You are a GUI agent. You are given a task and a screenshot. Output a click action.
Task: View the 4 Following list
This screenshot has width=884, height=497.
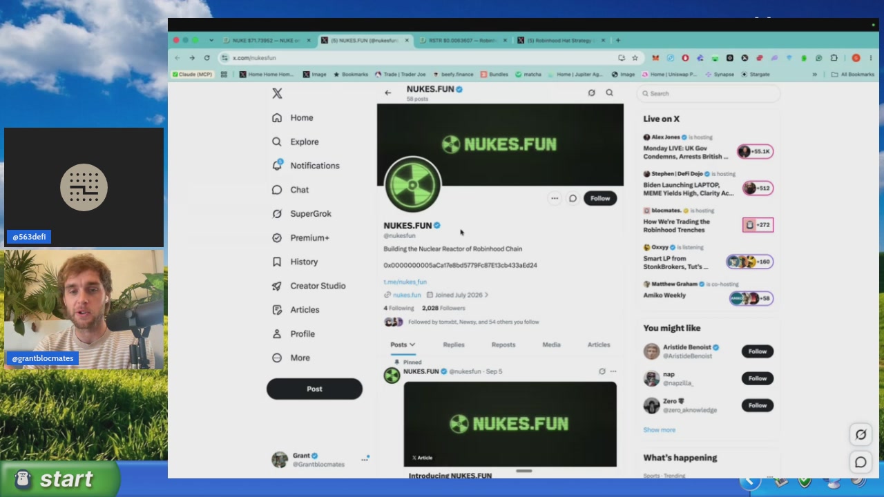pyautogui.click(x=398, y=309)
